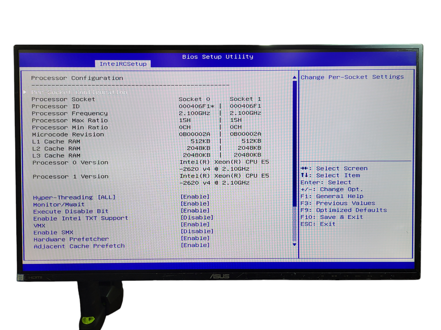Open Per-Socket Configuration submenu

79,92
